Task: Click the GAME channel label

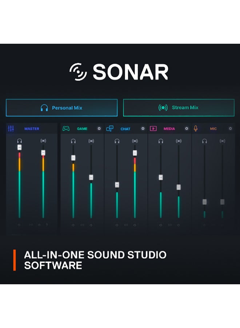Action: 82,129
